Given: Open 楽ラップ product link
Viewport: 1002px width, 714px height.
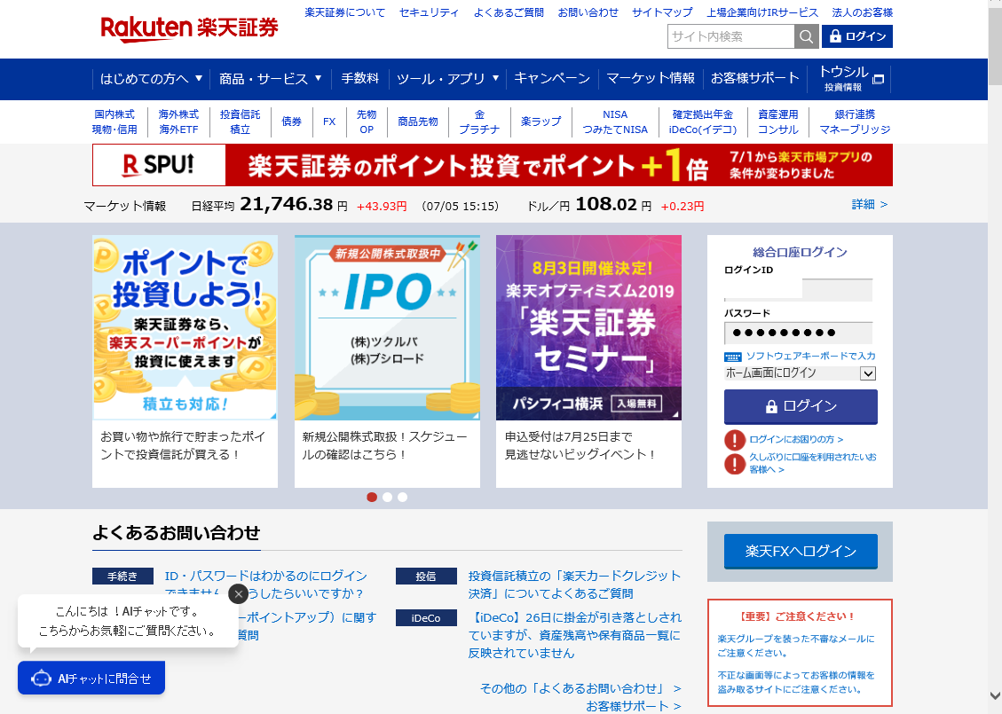Looking at the screenshot, I should coord(540,122).
